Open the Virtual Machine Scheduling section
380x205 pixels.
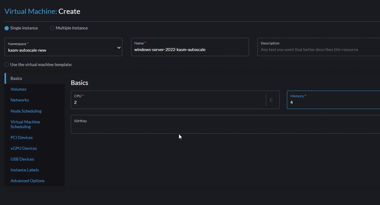click(25, 124)
